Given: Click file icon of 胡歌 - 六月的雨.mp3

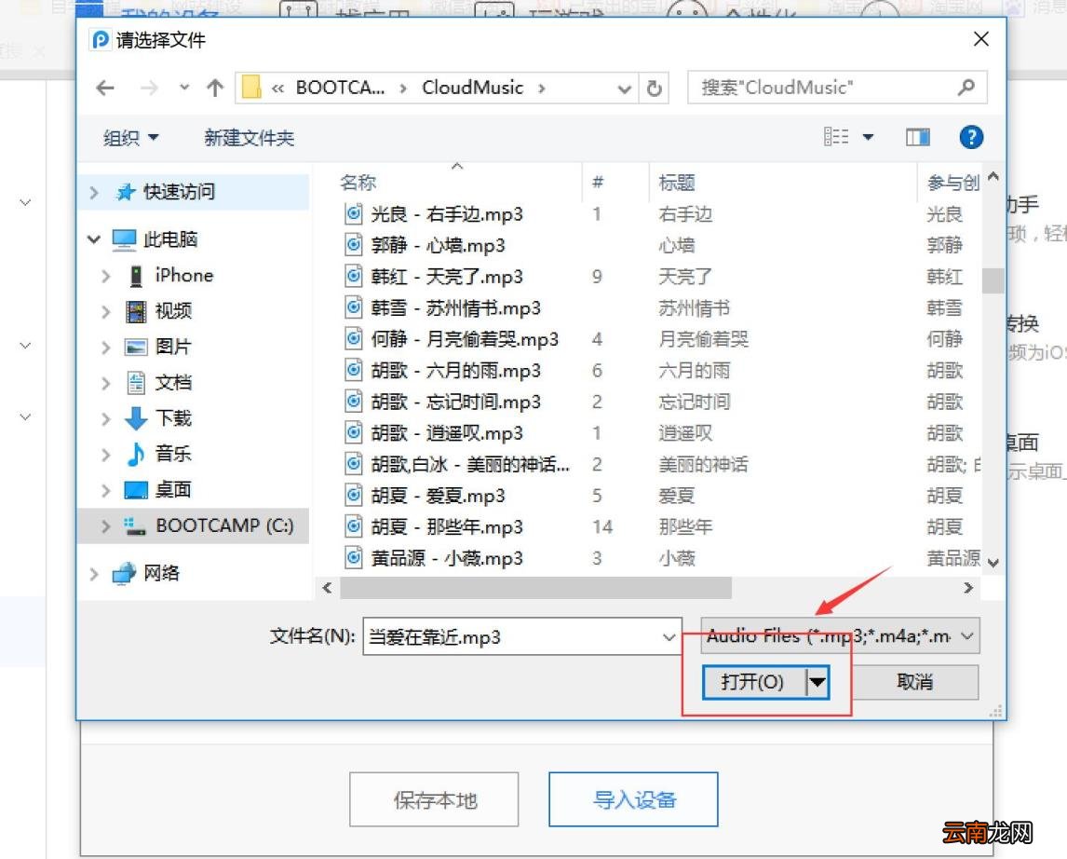Looking at the screenshot, I should [x=353, y=370].
